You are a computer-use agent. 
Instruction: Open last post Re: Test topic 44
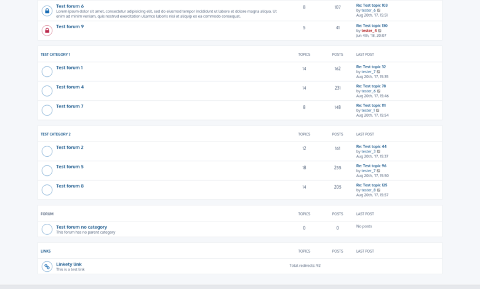pyautogui.click(x=371, y=146)
